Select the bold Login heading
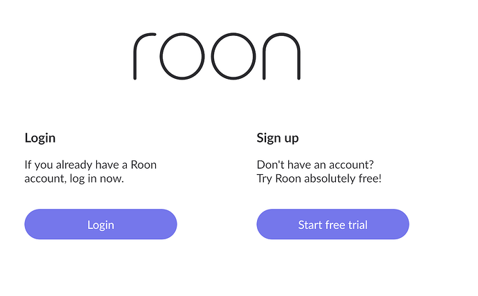478x296 pixels. click(x=39, y=138)
